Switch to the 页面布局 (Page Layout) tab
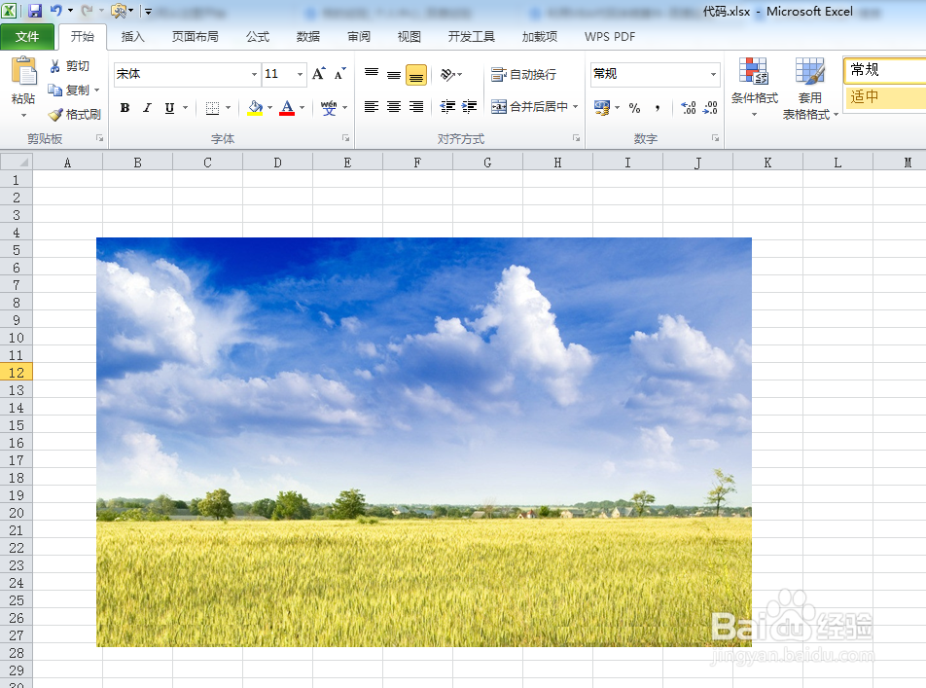 point(195,37)
